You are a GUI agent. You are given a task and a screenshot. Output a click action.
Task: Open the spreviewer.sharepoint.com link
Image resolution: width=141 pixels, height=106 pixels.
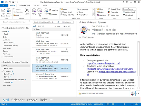103,63
